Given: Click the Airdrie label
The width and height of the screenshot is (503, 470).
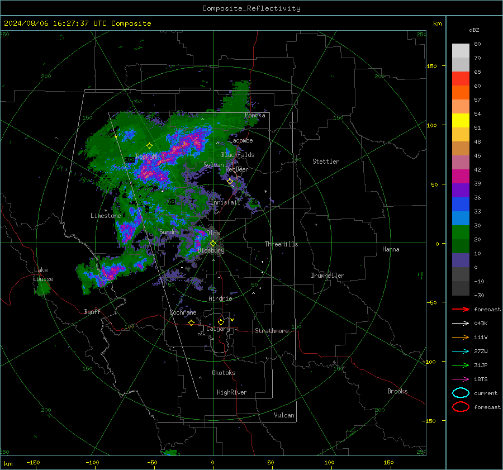Looking at the screenshot, I should pyautogui.click(x=220, y=298).
